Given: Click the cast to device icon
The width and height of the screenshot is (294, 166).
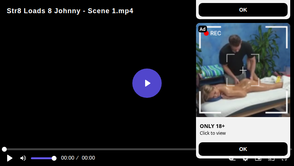Looking at the screenshot, I should (271, 159).
